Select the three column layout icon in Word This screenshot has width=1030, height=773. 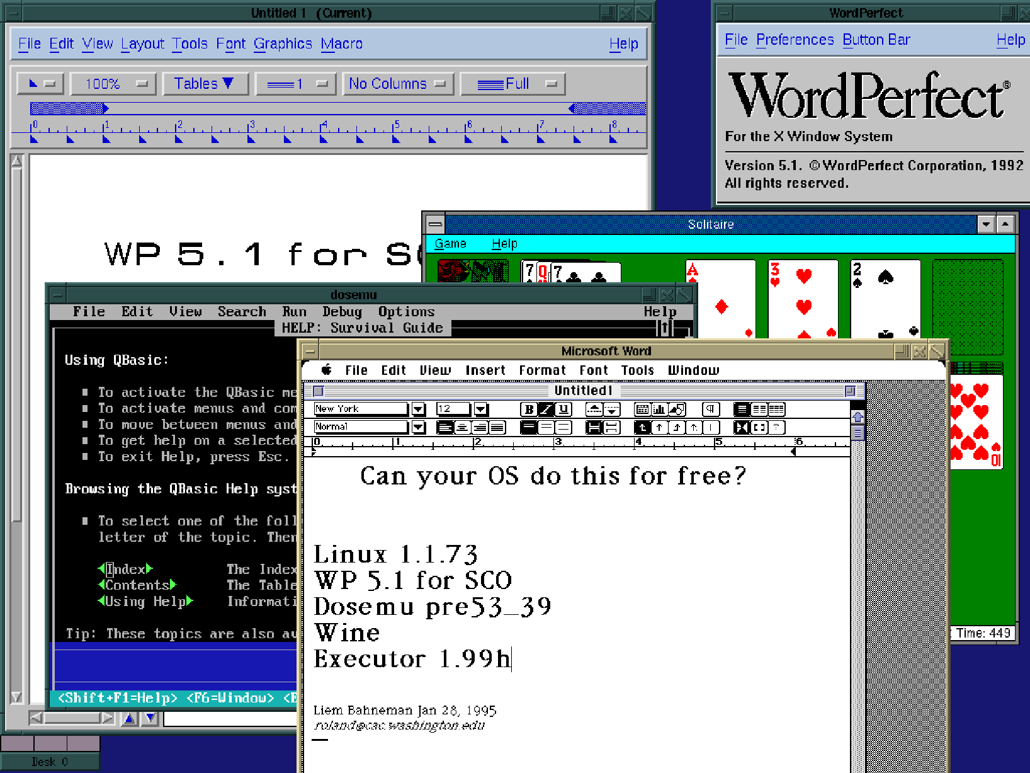click(x=776, y=409)
